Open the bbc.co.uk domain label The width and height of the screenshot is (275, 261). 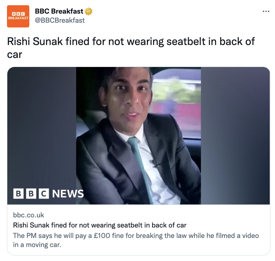[28, 215]
